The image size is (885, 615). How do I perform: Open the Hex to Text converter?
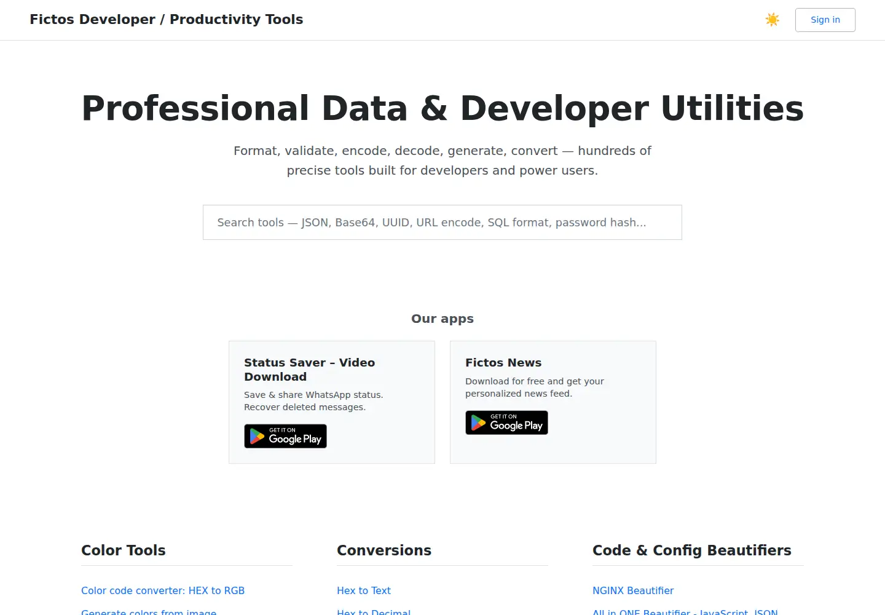coord(364,590)
